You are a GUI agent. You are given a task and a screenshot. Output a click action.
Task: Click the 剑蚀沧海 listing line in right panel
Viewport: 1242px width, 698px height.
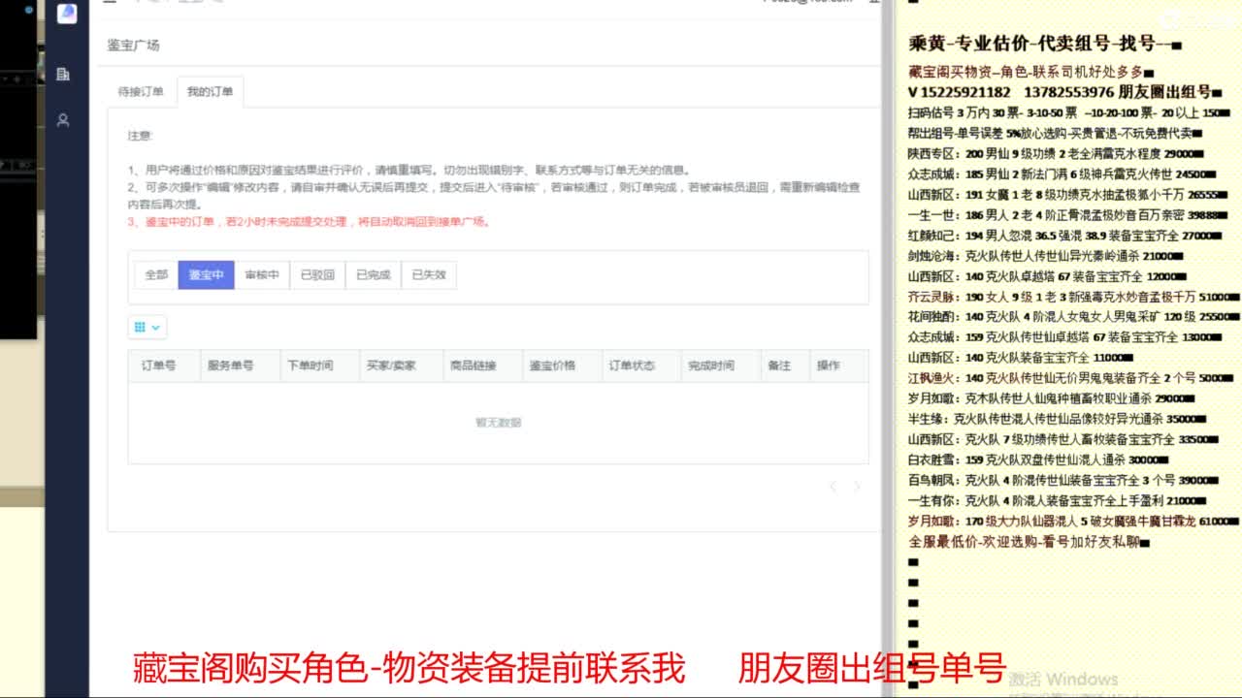point(1044,256)
